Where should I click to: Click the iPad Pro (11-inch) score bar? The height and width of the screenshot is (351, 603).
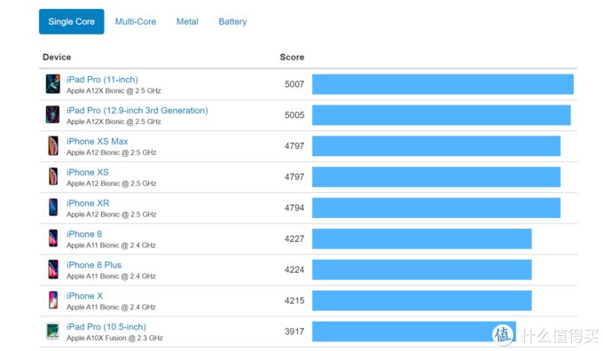click(x=442, y=84)
